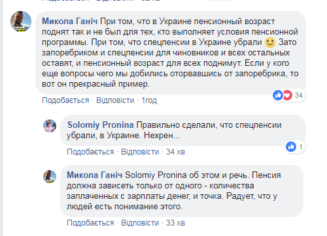Viewport: 327px width, 236px height.
Task: Click Відповісти under Solomiy Pronina's reply
Action: tap(140, 152)
